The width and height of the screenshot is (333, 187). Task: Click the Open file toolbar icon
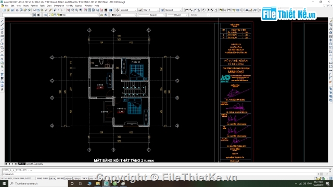point(8,10)
